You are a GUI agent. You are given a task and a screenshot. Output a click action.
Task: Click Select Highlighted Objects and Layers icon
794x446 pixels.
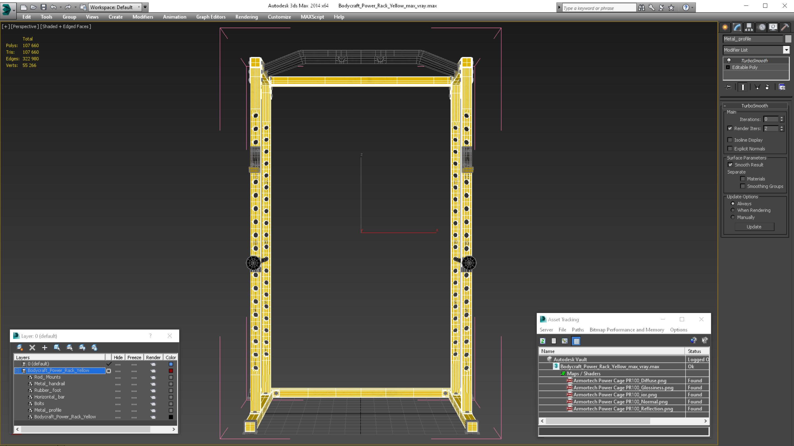(57, 347)
